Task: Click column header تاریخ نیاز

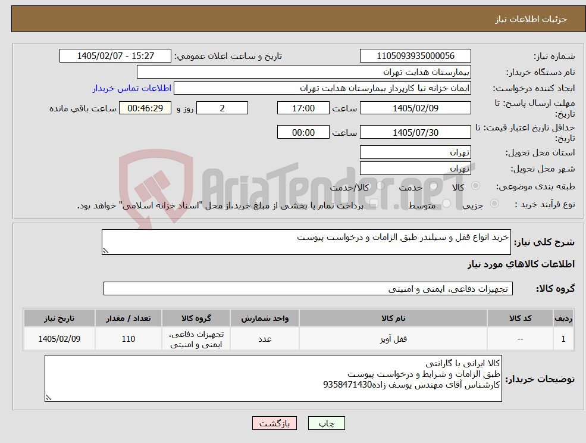Action: tap(59, 318)
